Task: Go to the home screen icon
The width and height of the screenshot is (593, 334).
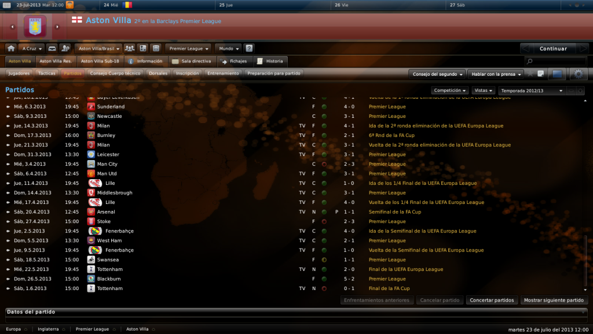Action: point(11,49)
